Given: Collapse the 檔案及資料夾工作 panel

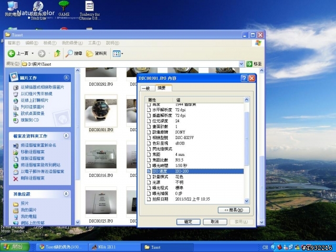Looking at the screenshot, I should coord(66,135).
